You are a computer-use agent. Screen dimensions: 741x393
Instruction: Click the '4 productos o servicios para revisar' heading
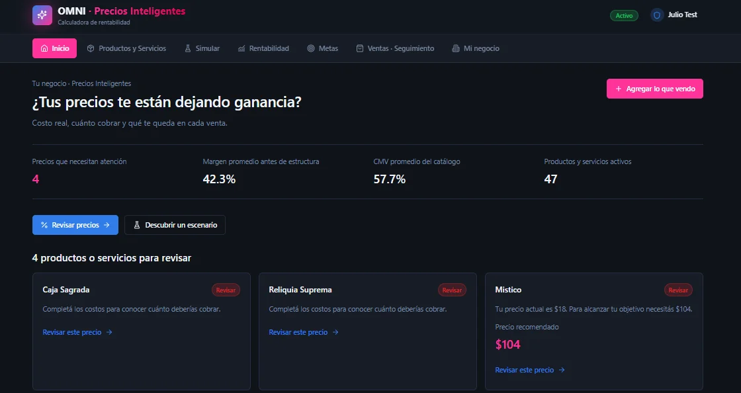112,258
